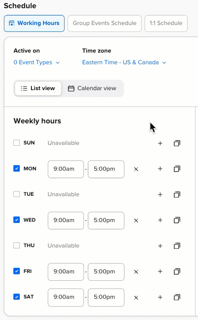Add a time interval for Thursday

pyautogui.click(x=160, y=246)
